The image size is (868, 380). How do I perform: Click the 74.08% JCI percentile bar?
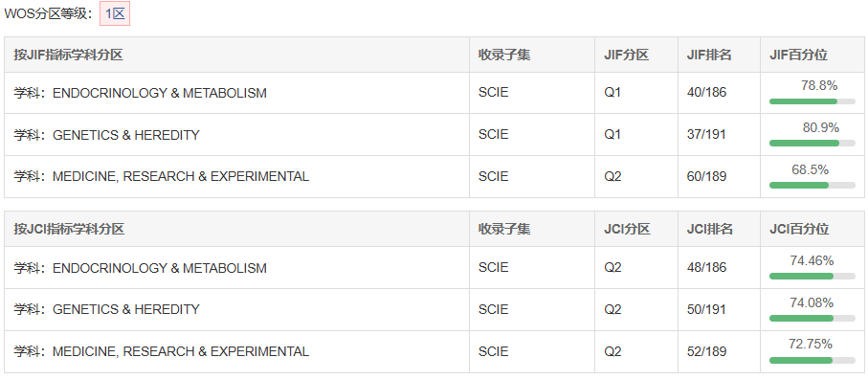(x=812, y=318)
